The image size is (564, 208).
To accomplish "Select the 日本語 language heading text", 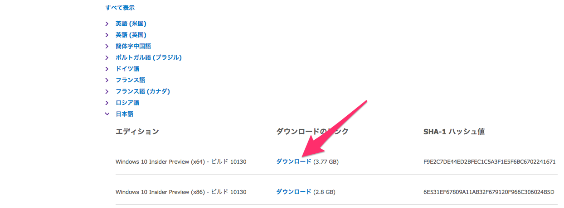I will [x=125, y=114].
